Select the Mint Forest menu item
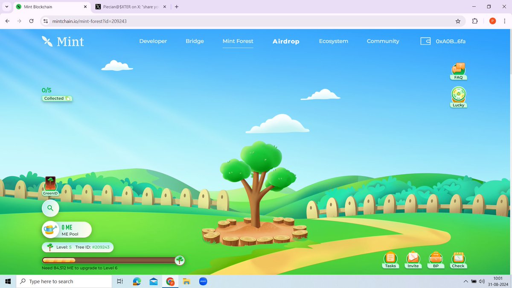 (238, 41)
